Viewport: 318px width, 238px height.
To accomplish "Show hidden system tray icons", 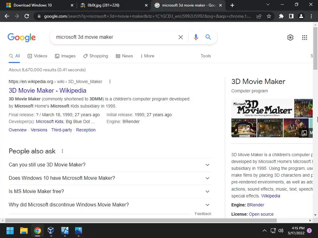I will point(265,231).
